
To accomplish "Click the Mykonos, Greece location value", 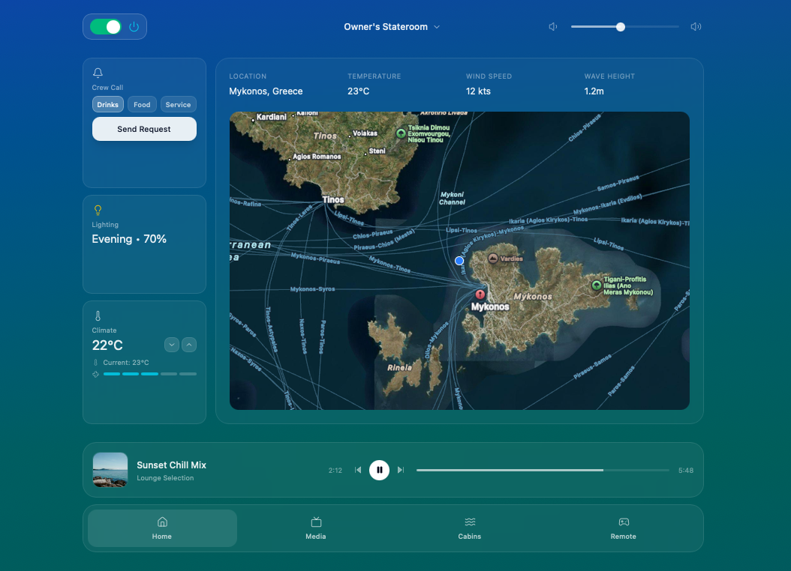I will tap(266, 91).
